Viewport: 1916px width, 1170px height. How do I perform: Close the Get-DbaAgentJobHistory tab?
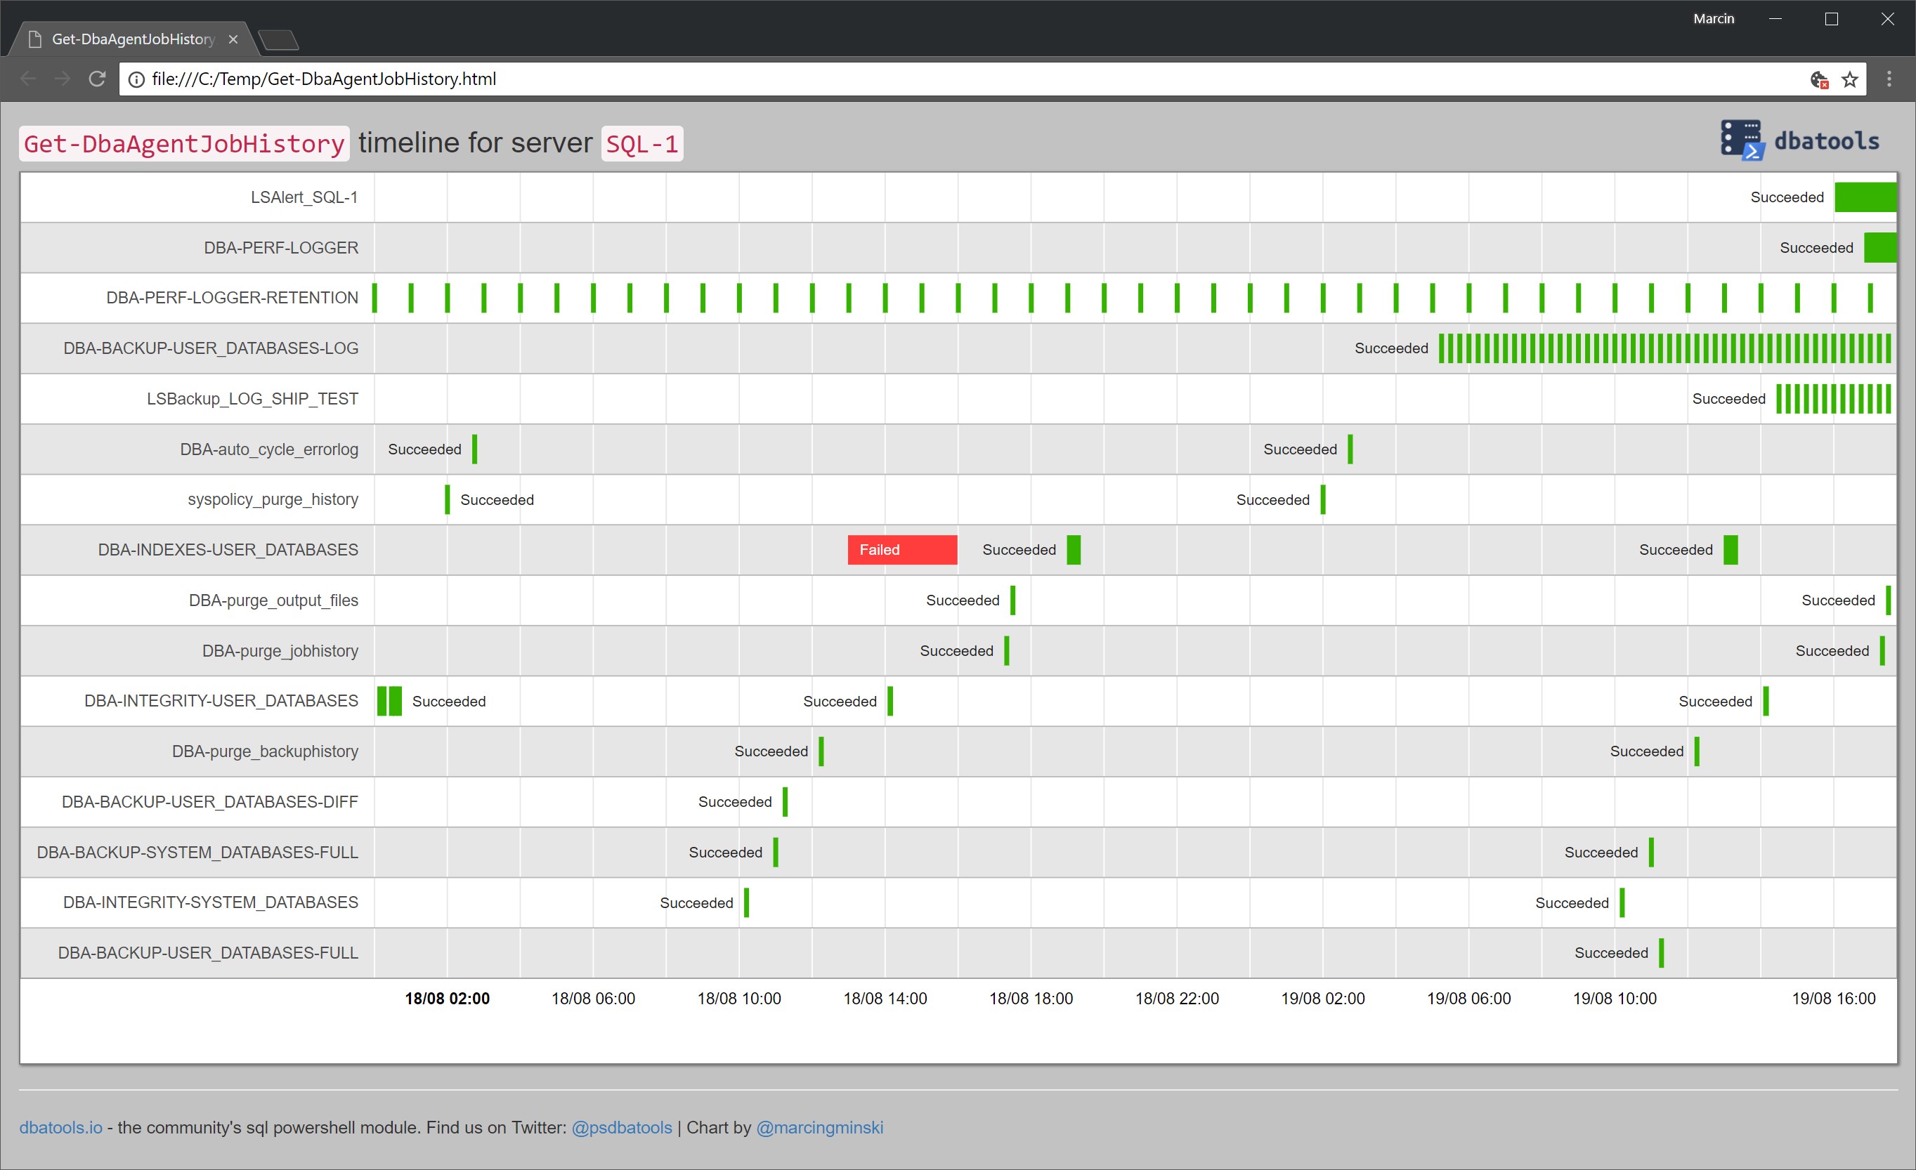pyautogui.click(x=233, y=39)
